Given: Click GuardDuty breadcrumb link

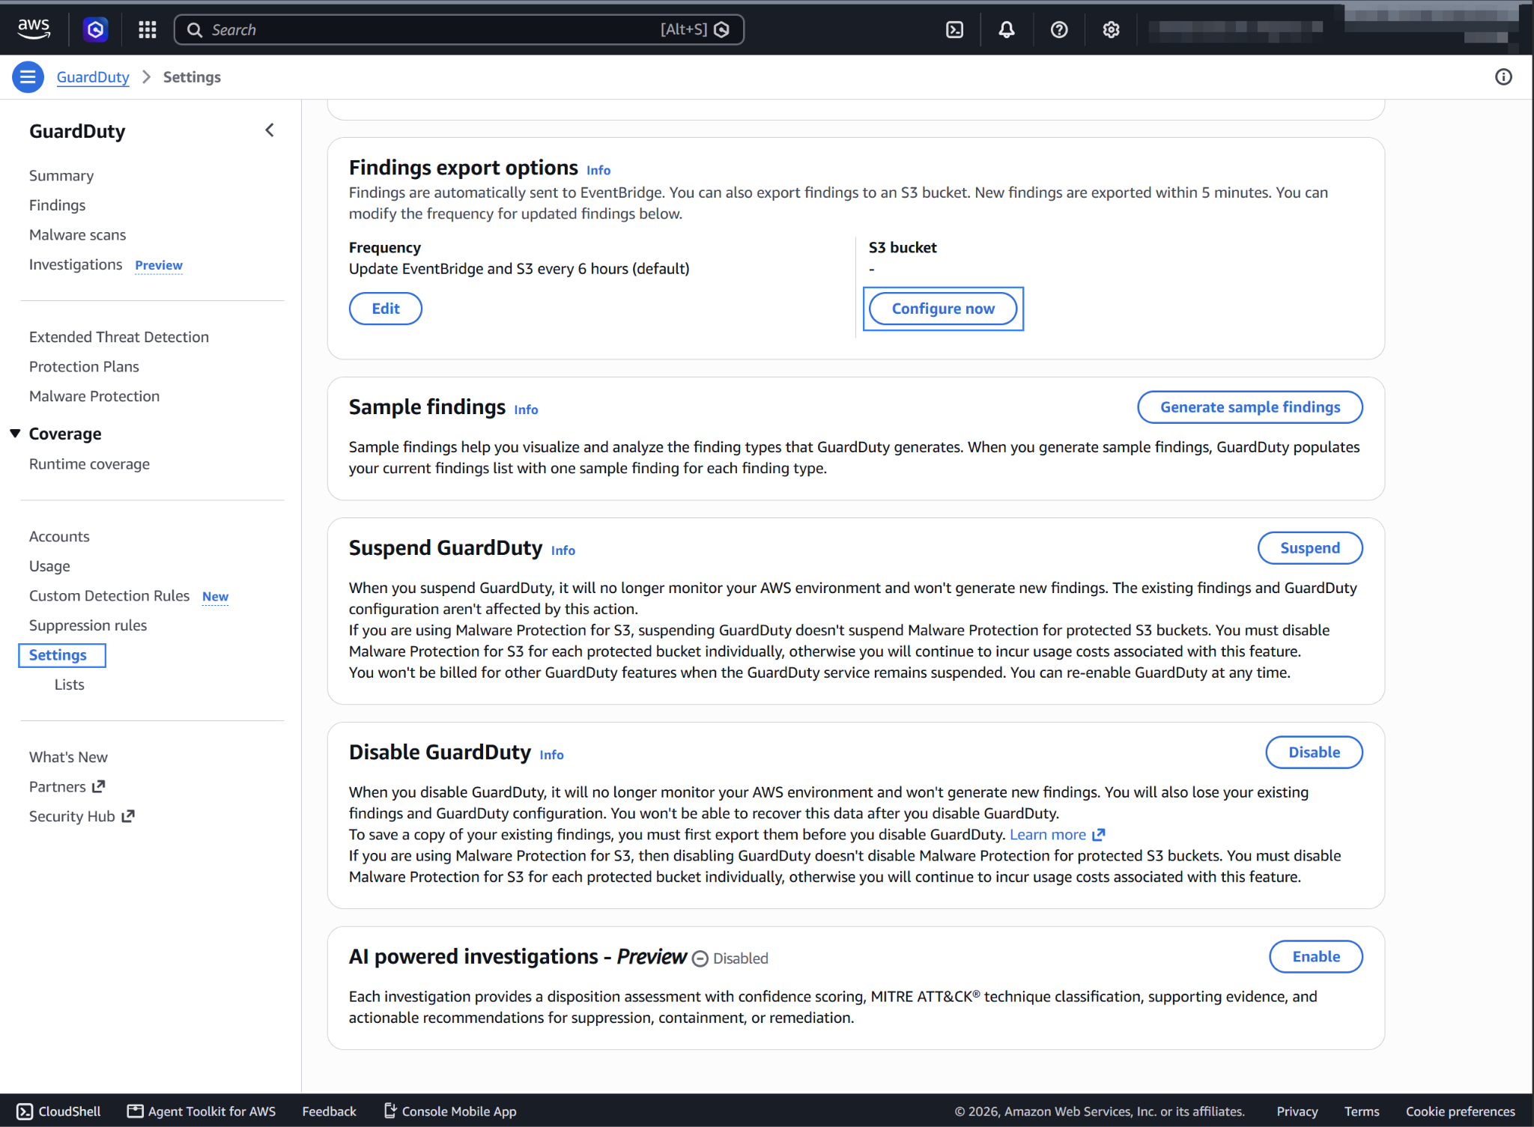Looking at the screenshot, I should (x=93, y=77).
